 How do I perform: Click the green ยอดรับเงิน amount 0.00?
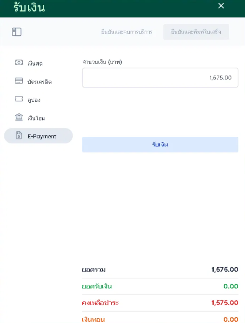pyautogui.click(x=231, y=286)
